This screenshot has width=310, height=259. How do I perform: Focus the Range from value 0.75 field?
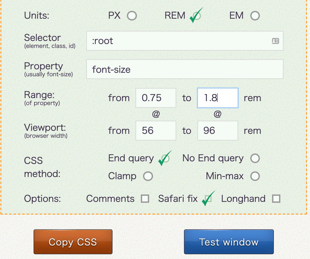(156, 98)
